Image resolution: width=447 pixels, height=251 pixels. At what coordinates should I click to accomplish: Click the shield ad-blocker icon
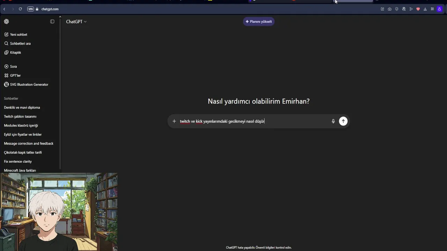coord(397,9)
